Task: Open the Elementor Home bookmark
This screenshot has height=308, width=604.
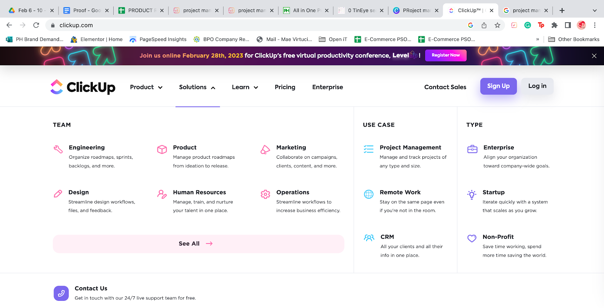Action: tap(96, 39)
